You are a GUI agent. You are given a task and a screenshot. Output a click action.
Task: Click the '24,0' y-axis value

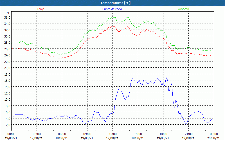tap(7, 55)
